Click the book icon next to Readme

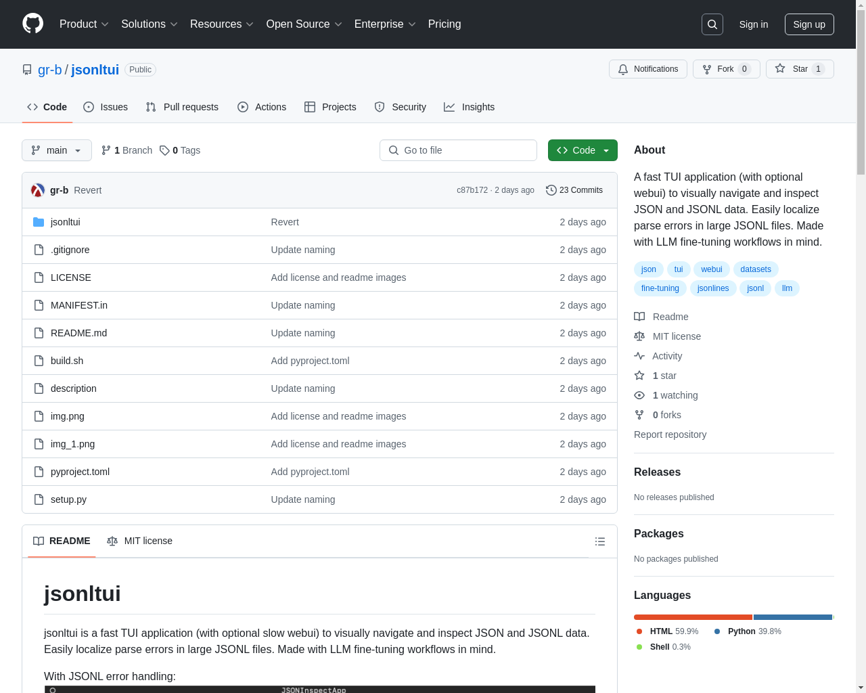click(639, 317)
